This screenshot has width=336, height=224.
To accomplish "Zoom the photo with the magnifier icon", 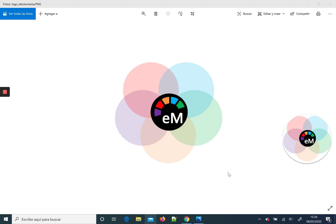I will [144, 14].
